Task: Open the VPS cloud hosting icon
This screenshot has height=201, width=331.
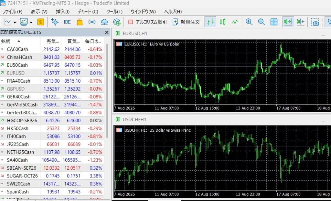Action: tap(104, 22)
